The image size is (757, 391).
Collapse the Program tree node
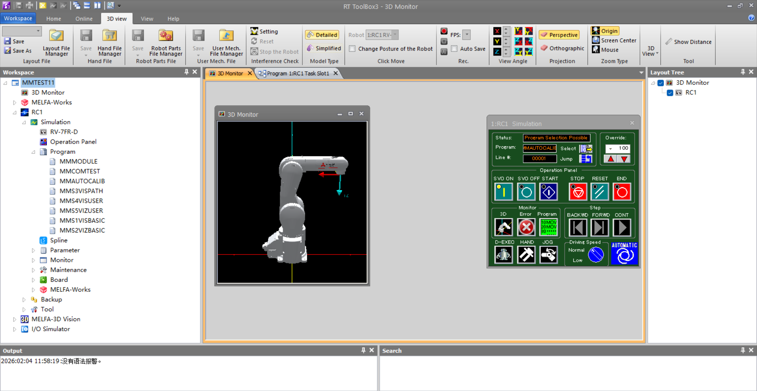pyautogui.click(x=34, y=152)
